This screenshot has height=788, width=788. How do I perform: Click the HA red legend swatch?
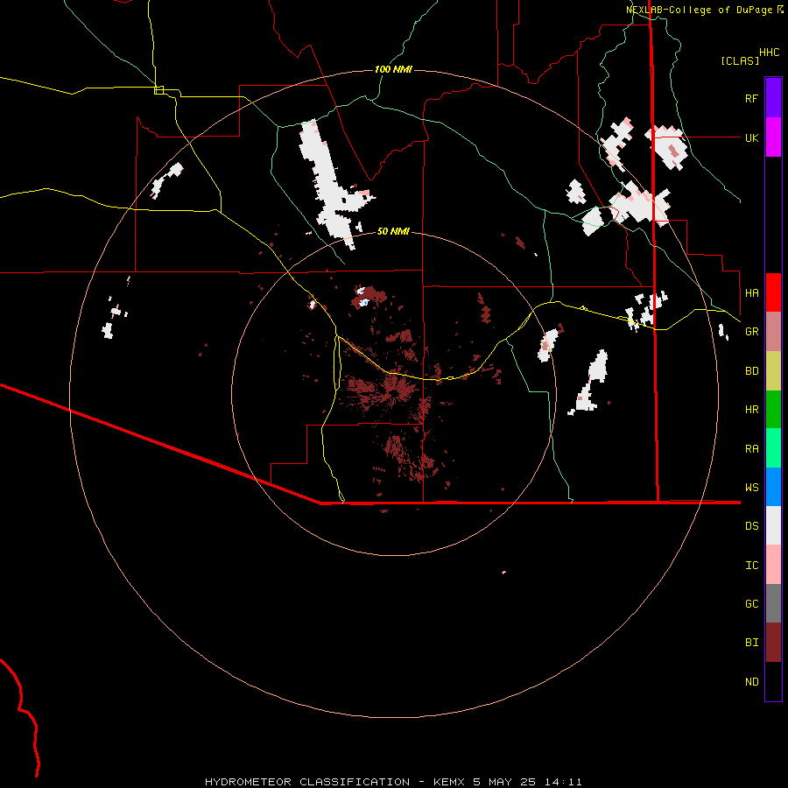coord(773,292)
